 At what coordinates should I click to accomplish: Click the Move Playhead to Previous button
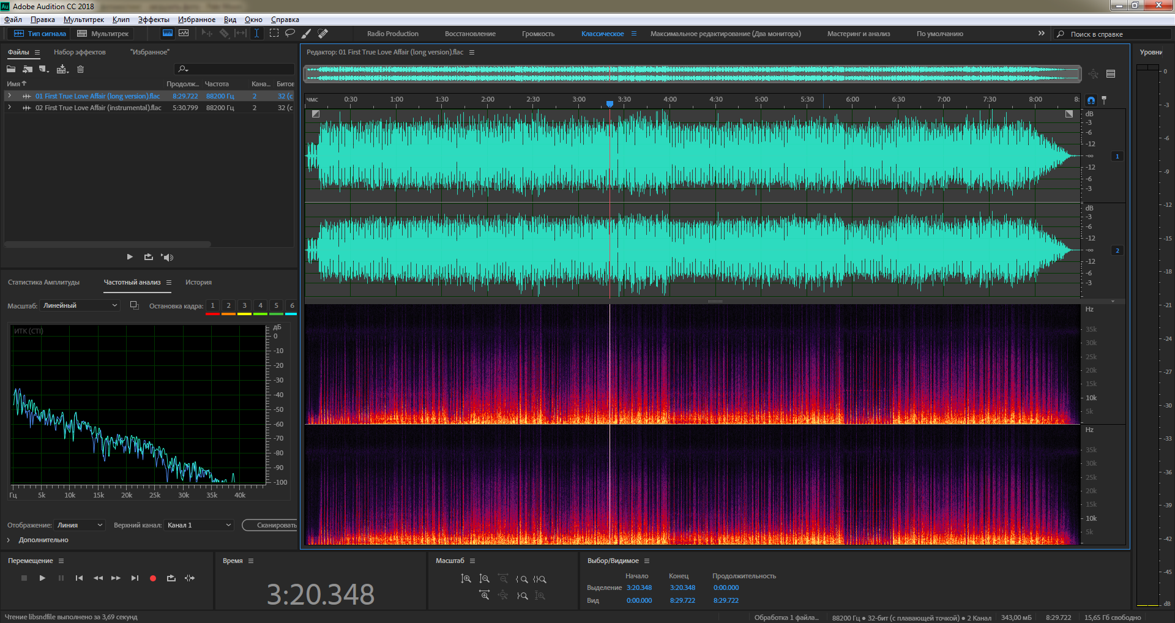(79, 578)
